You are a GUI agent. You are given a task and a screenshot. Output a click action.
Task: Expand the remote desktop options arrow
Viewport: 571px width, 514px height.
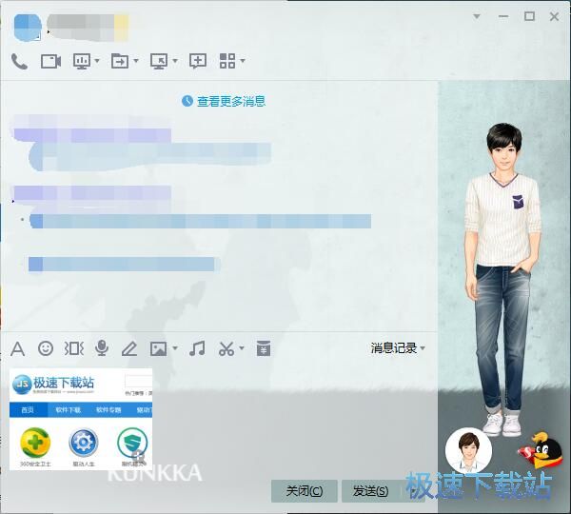click(x=175, y=61)
